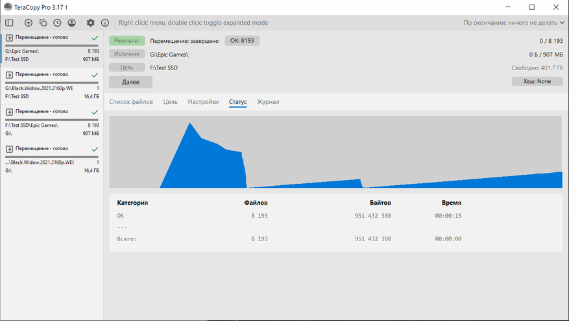
Task: Open the history clock icon
Action: [57, 23]
